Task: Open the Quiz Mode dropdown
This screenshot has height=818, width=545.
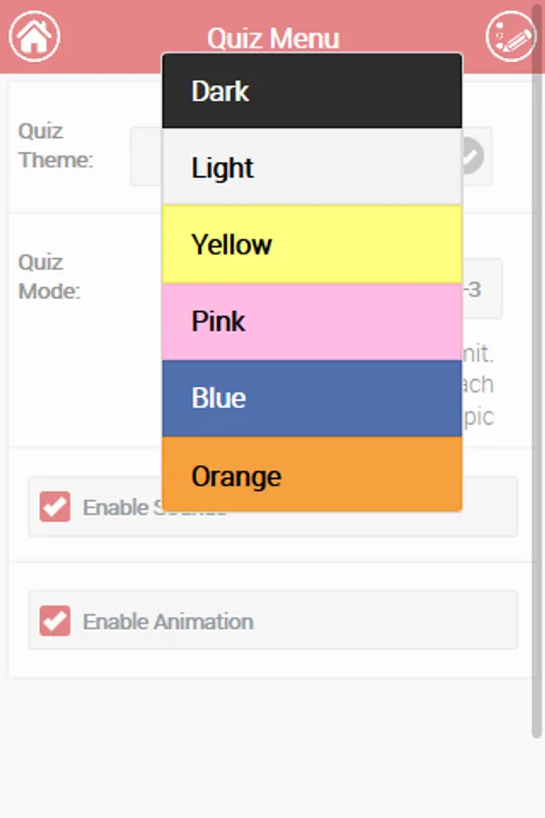Action: pos(483,289)
